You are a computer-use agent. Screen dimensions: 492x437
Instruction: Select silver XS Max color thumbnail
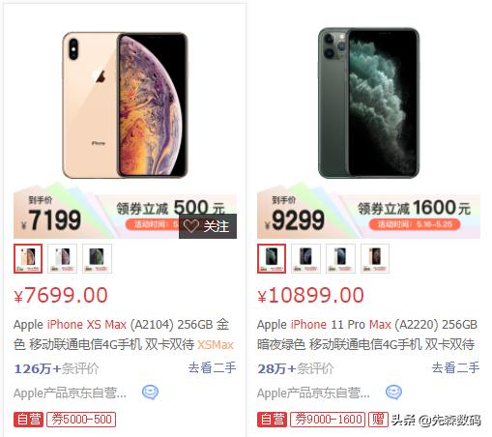point(62,258)
